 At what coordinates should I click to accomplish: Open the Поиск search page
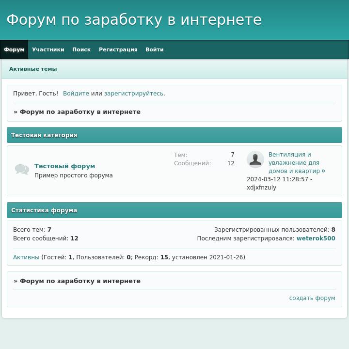81,49
